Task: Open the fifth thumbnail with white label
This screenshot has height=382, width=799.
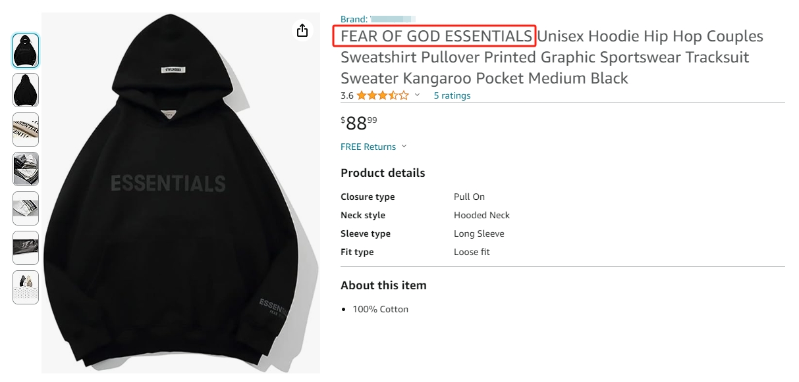Action: [26, 208]
